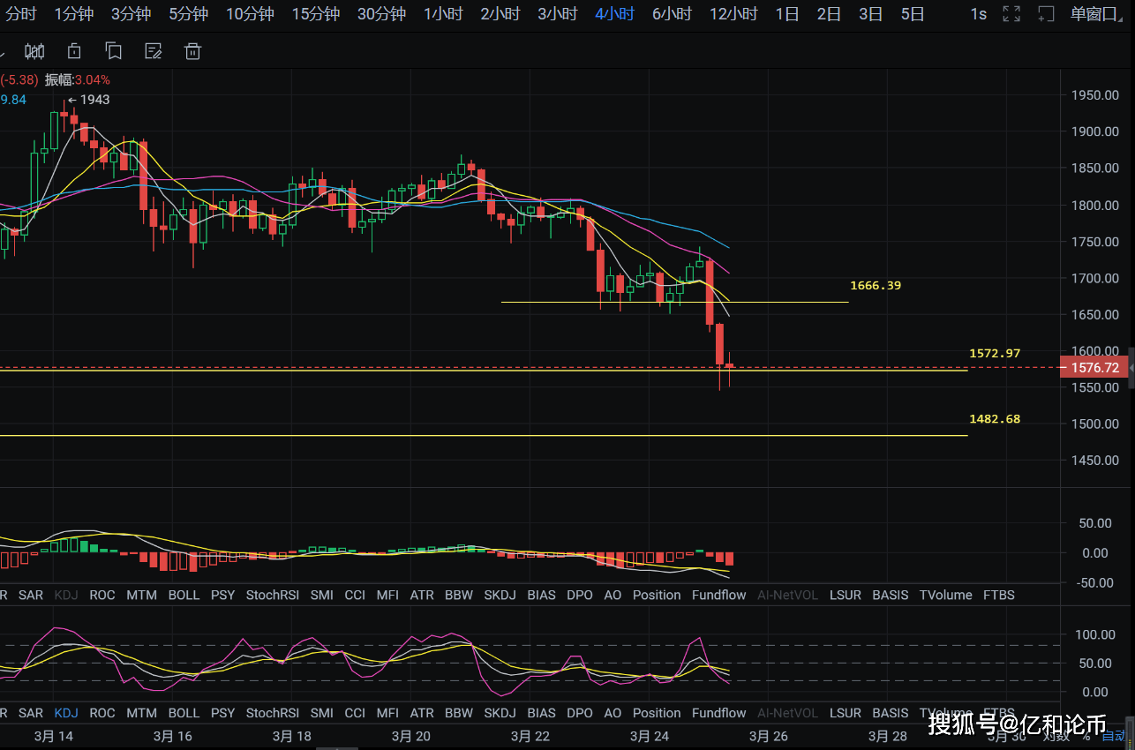Click highlighted blue KDJ in bottom indicator row
This screenshot has height=750, width=1135.
point(66,713)
